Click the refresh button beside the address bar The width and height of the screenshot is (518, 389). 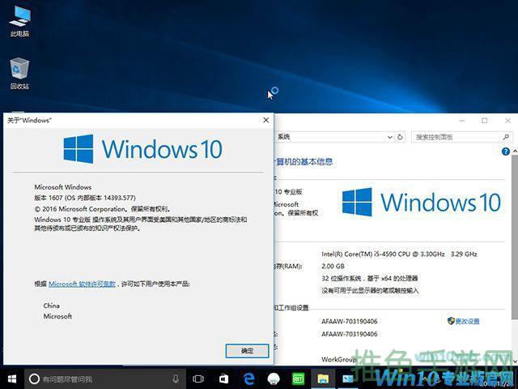[402, 138]
